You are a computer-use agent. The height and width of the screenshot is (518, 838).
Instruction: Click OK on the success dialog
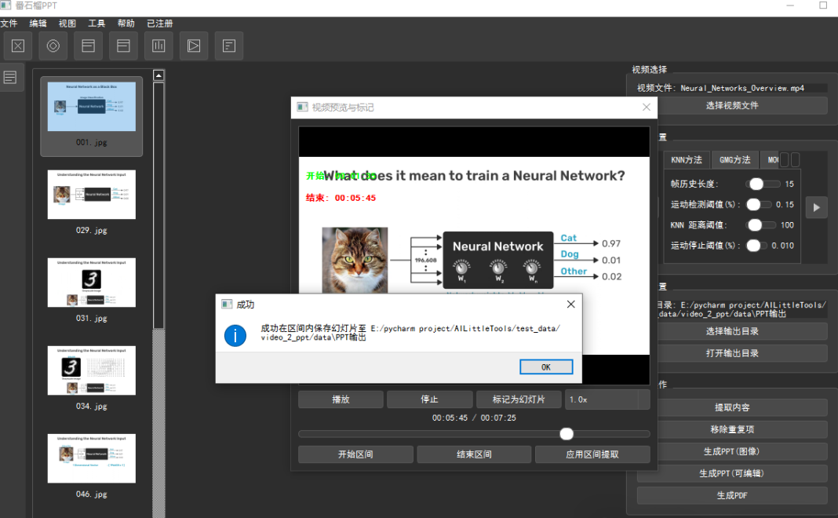tap(546, 367)
